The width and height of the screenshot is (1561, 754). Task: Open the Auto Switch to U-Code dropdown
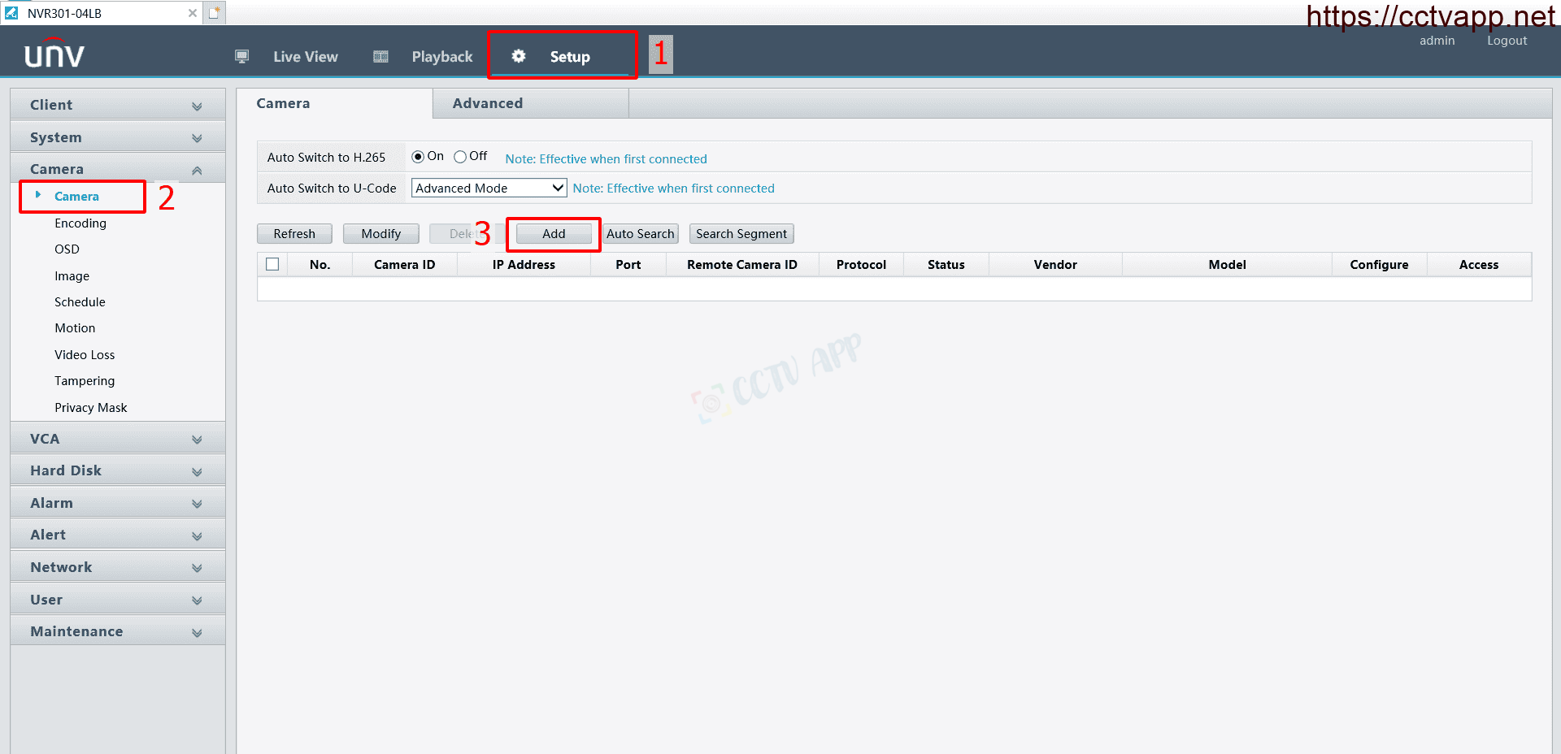click(489, 188)
